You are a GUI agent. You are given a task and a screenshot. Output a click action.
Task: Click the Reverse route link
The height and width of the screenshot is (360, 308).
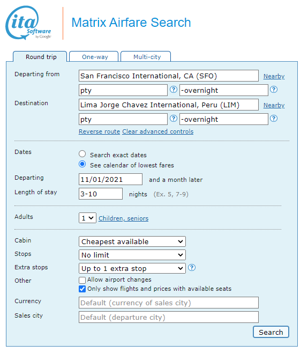pyautogui.click(x=100, y=131)
